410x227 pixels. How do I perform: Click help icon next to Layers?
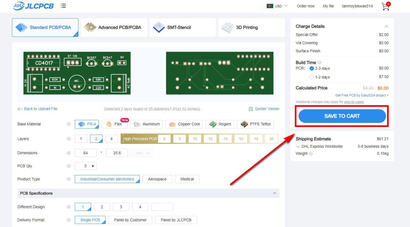pyautogui.click(x=69, y=139)
